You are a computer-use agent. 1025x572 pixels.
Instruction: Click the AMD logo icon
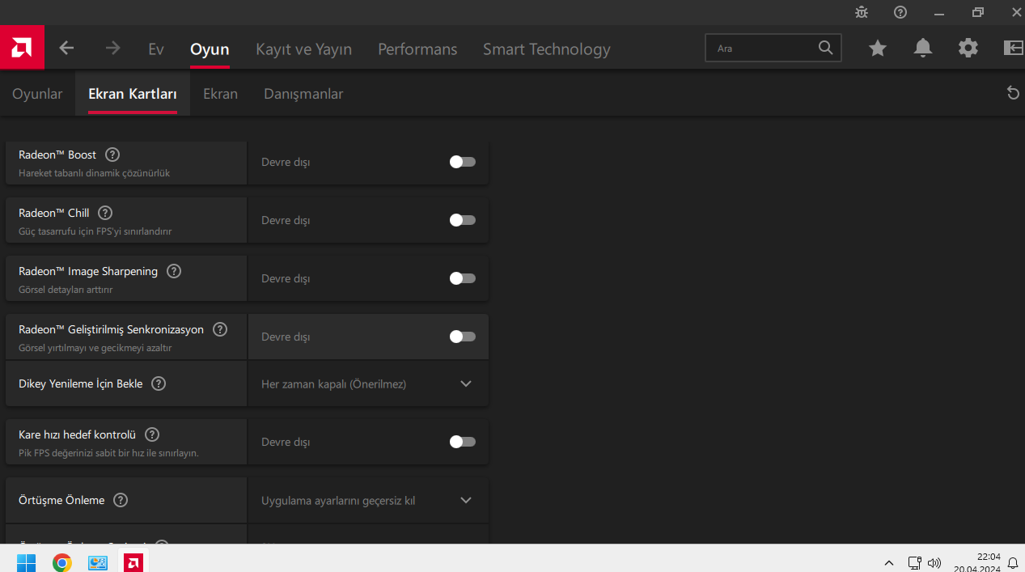[22, 48]
